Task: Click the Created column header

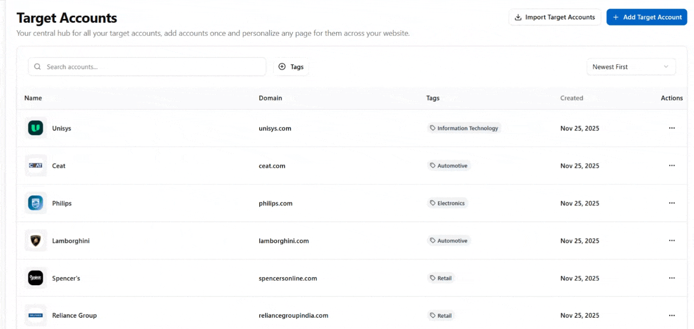Action: click(572, 98)
